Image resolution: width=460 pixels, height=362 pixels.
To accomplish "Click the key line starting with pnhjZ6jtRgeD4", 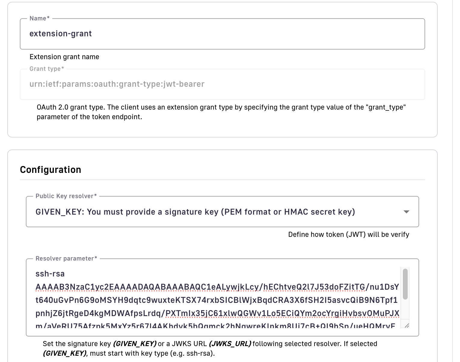I will click(x=216, y=313).
